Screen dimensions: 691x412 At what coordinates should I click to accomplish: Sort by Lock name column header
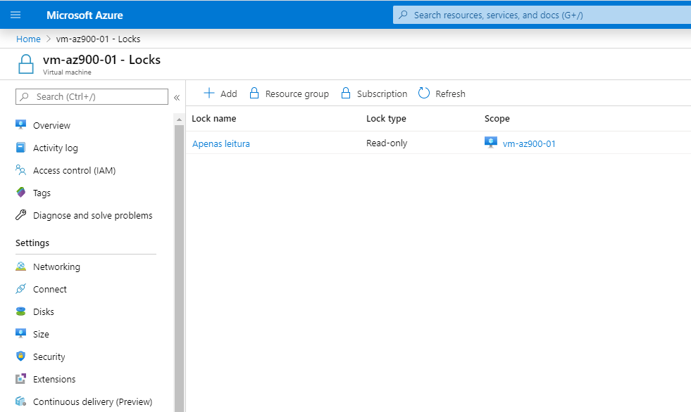(213, 118)
